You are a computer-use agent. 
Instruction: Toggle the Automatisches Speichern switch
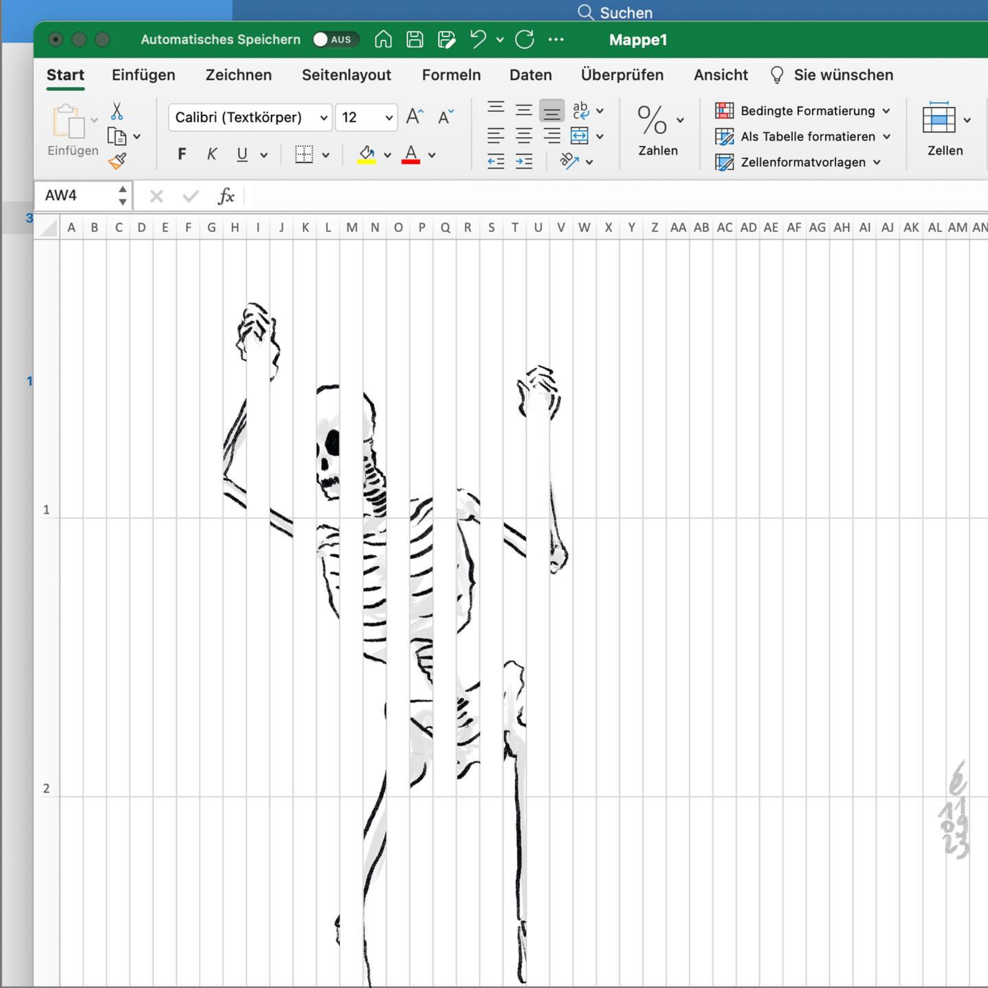[x=336, y=39]
